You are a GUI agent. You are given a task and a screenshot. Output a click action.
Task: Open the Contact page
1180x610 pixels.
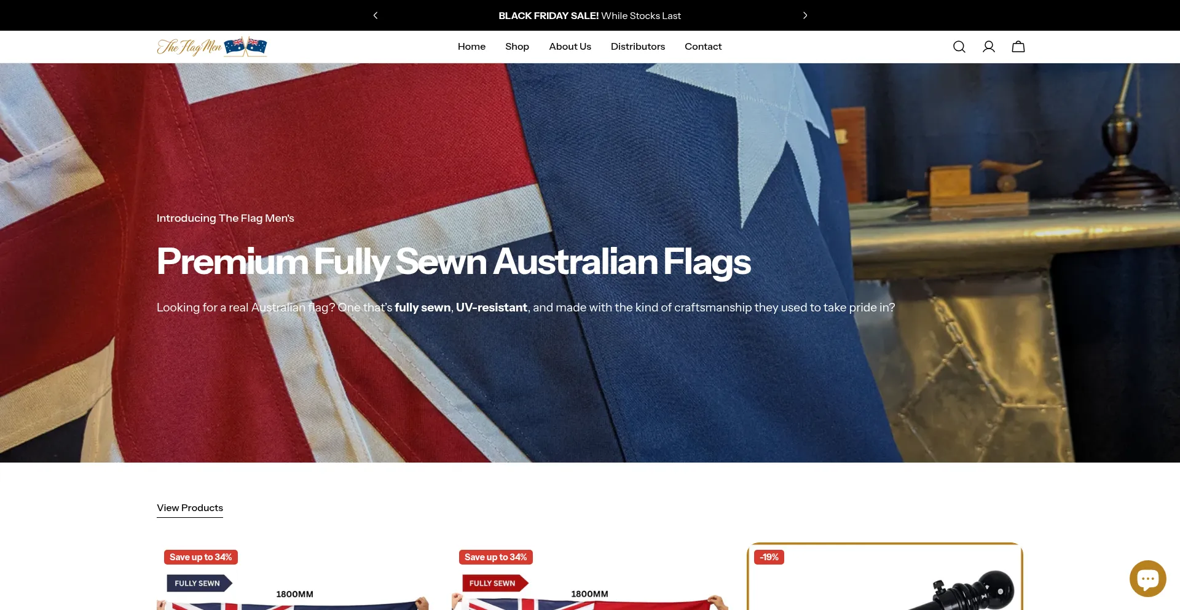pyautogui.click(x=703, y=47)
